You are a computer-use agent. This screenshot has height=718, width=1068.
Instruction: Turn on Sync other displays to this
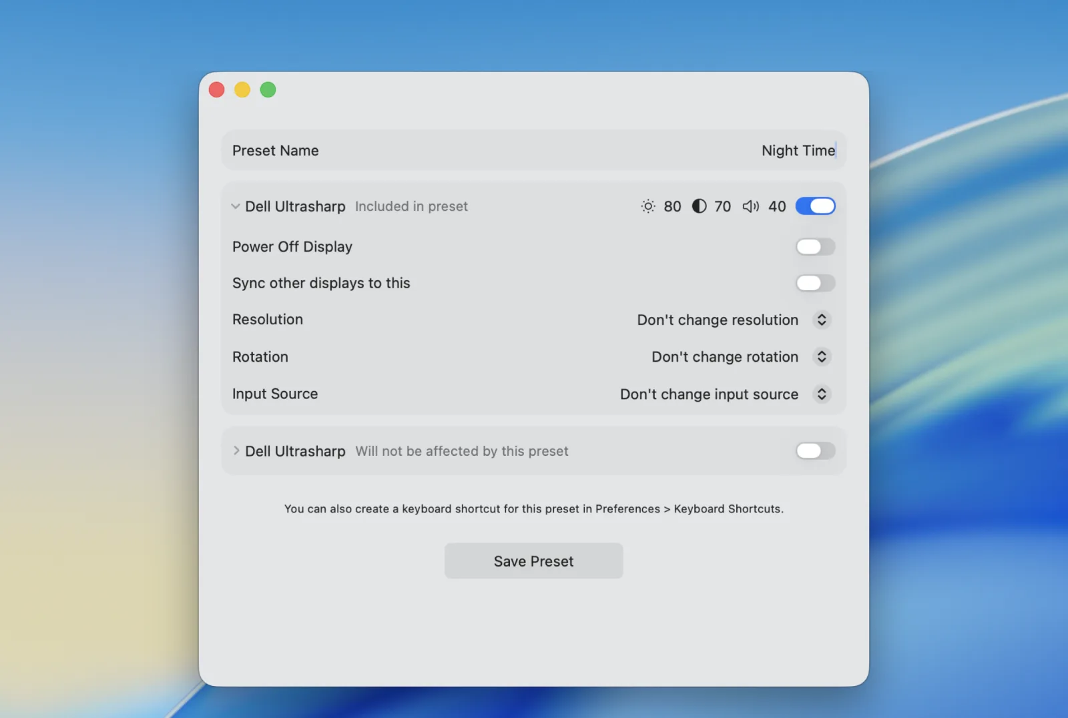(815, 283)
